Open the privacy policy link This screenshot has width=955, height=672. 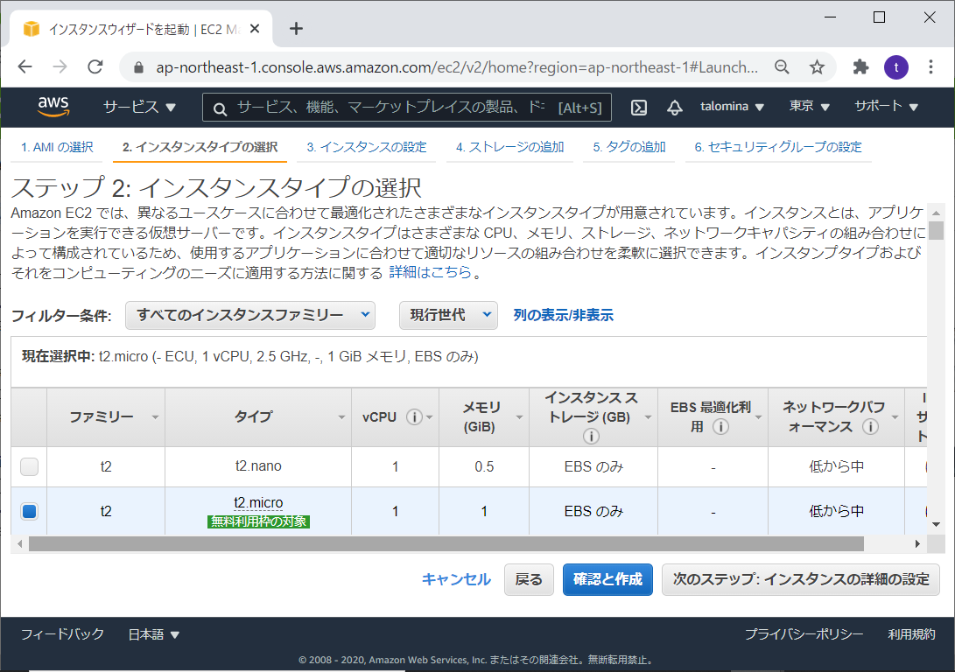tap(804, 634)
